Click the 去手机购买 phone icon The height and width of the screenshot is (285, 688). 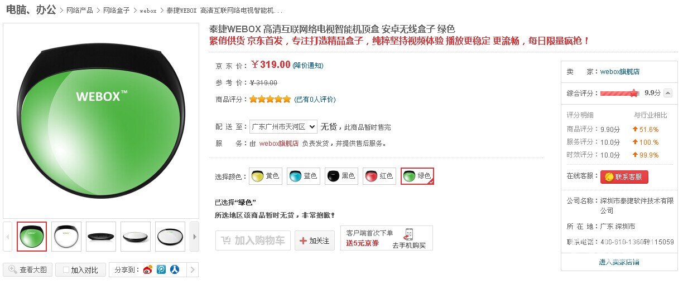pos(408,234)
